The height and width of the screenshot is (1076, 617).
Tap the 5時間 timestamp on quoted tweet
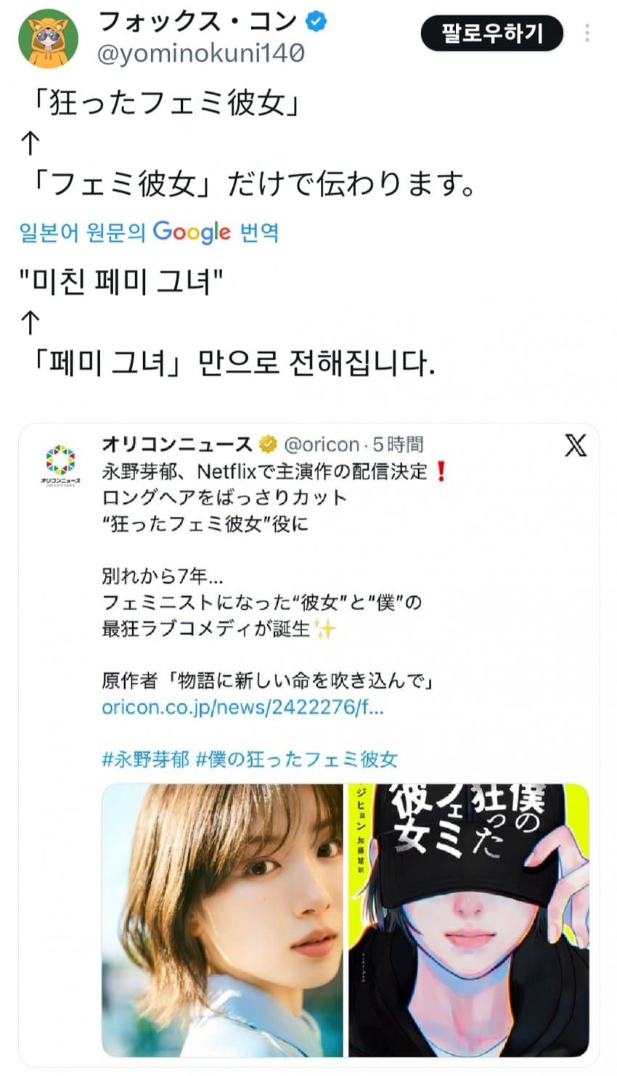click(x=398, y=444)
